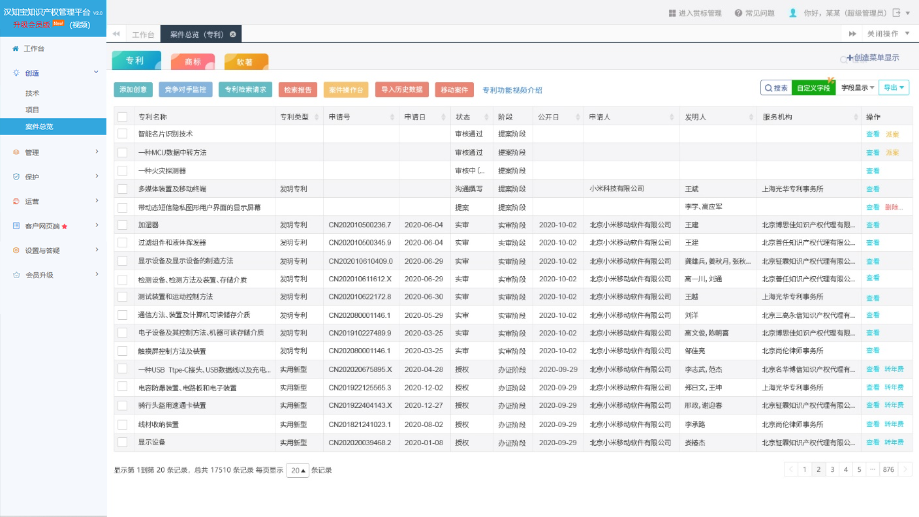Click the lightbulb icon next to 创造
Screen dimensions: 919x517
[x=16, y=73]
